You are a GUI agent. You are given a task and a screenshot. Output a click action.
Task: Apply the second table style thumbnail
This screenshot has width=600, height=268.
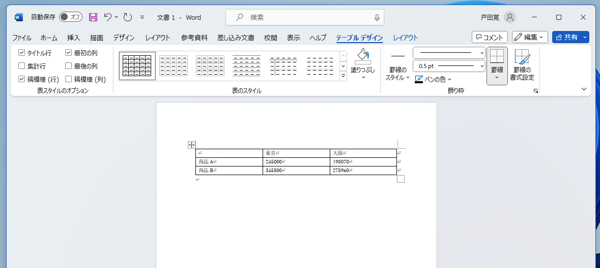point(174,66)
